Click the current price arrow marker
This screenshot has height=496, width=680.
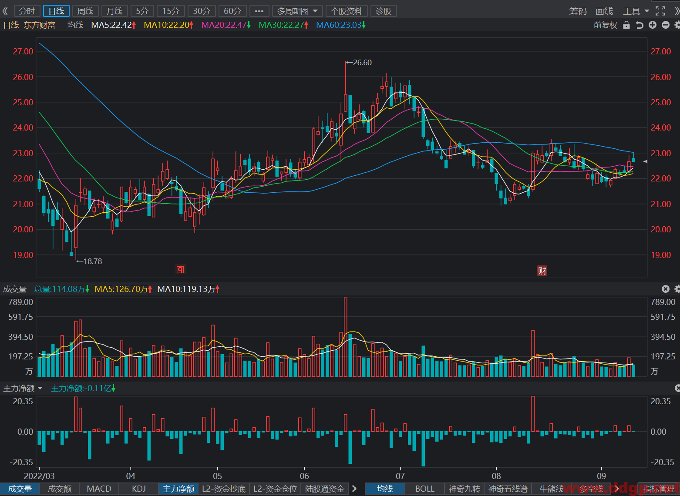[x=645, y=161]
